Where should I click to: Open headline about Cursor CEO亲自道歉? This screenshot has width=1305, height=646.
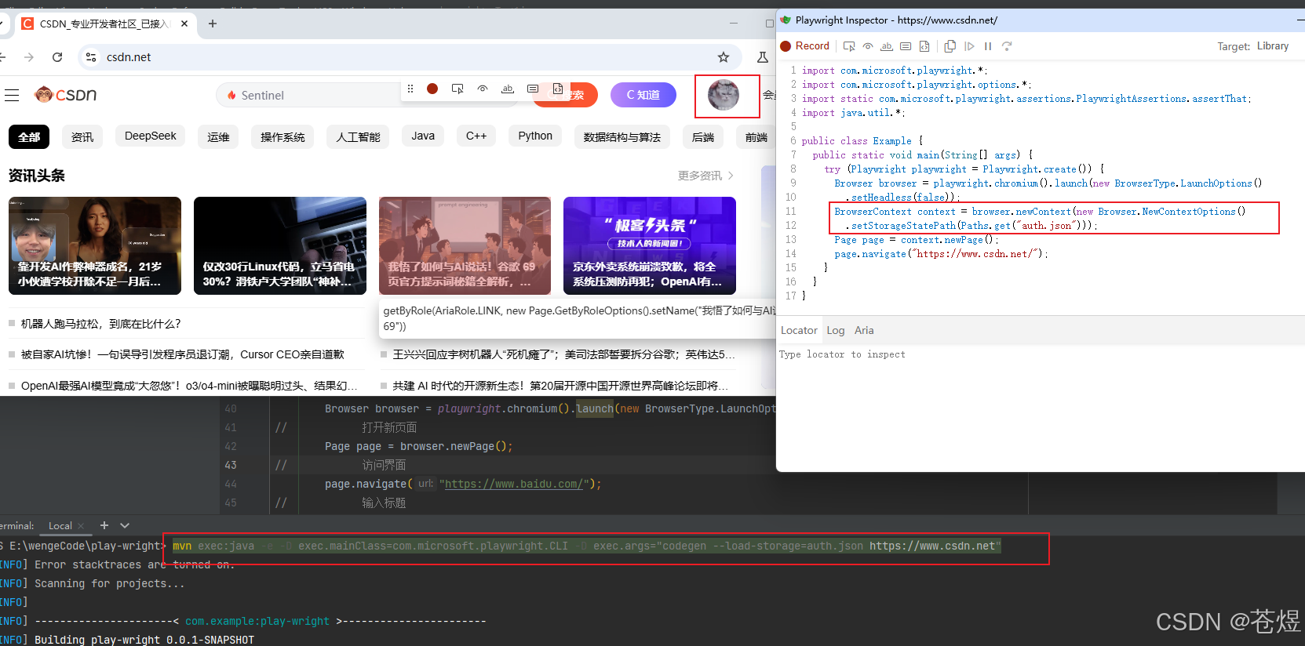(x=183, y=354)
